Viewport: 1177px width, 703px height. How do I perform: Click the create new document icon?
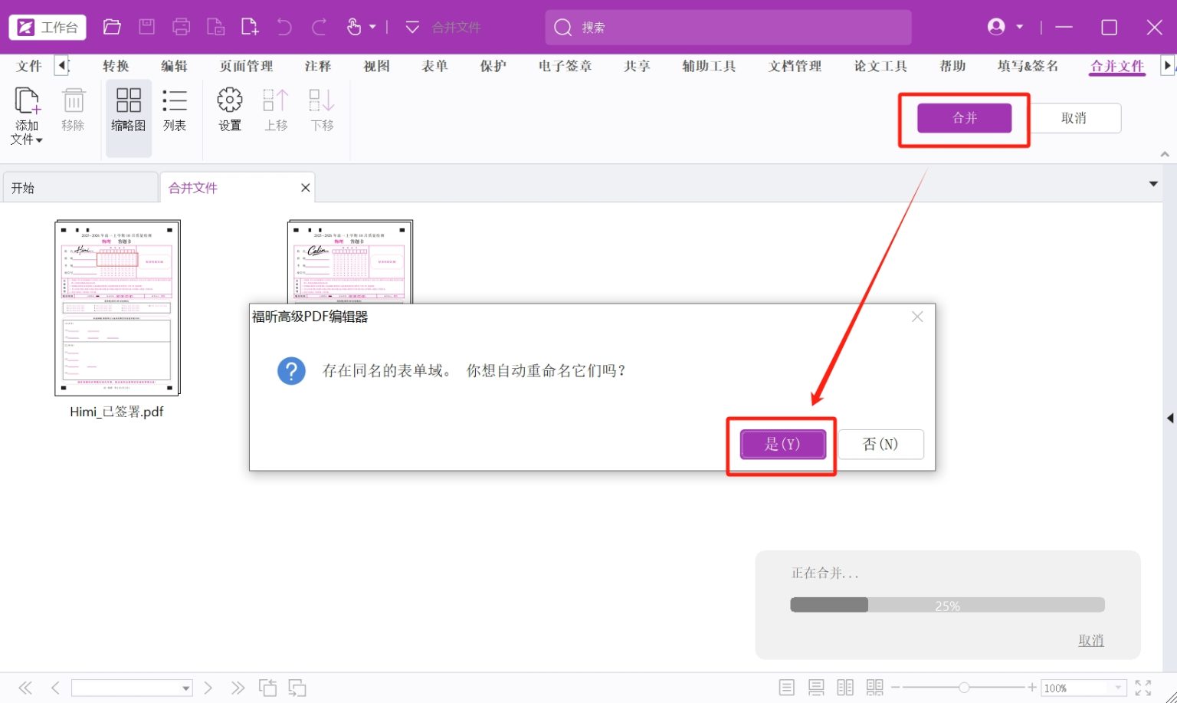[x=250, y=28]
